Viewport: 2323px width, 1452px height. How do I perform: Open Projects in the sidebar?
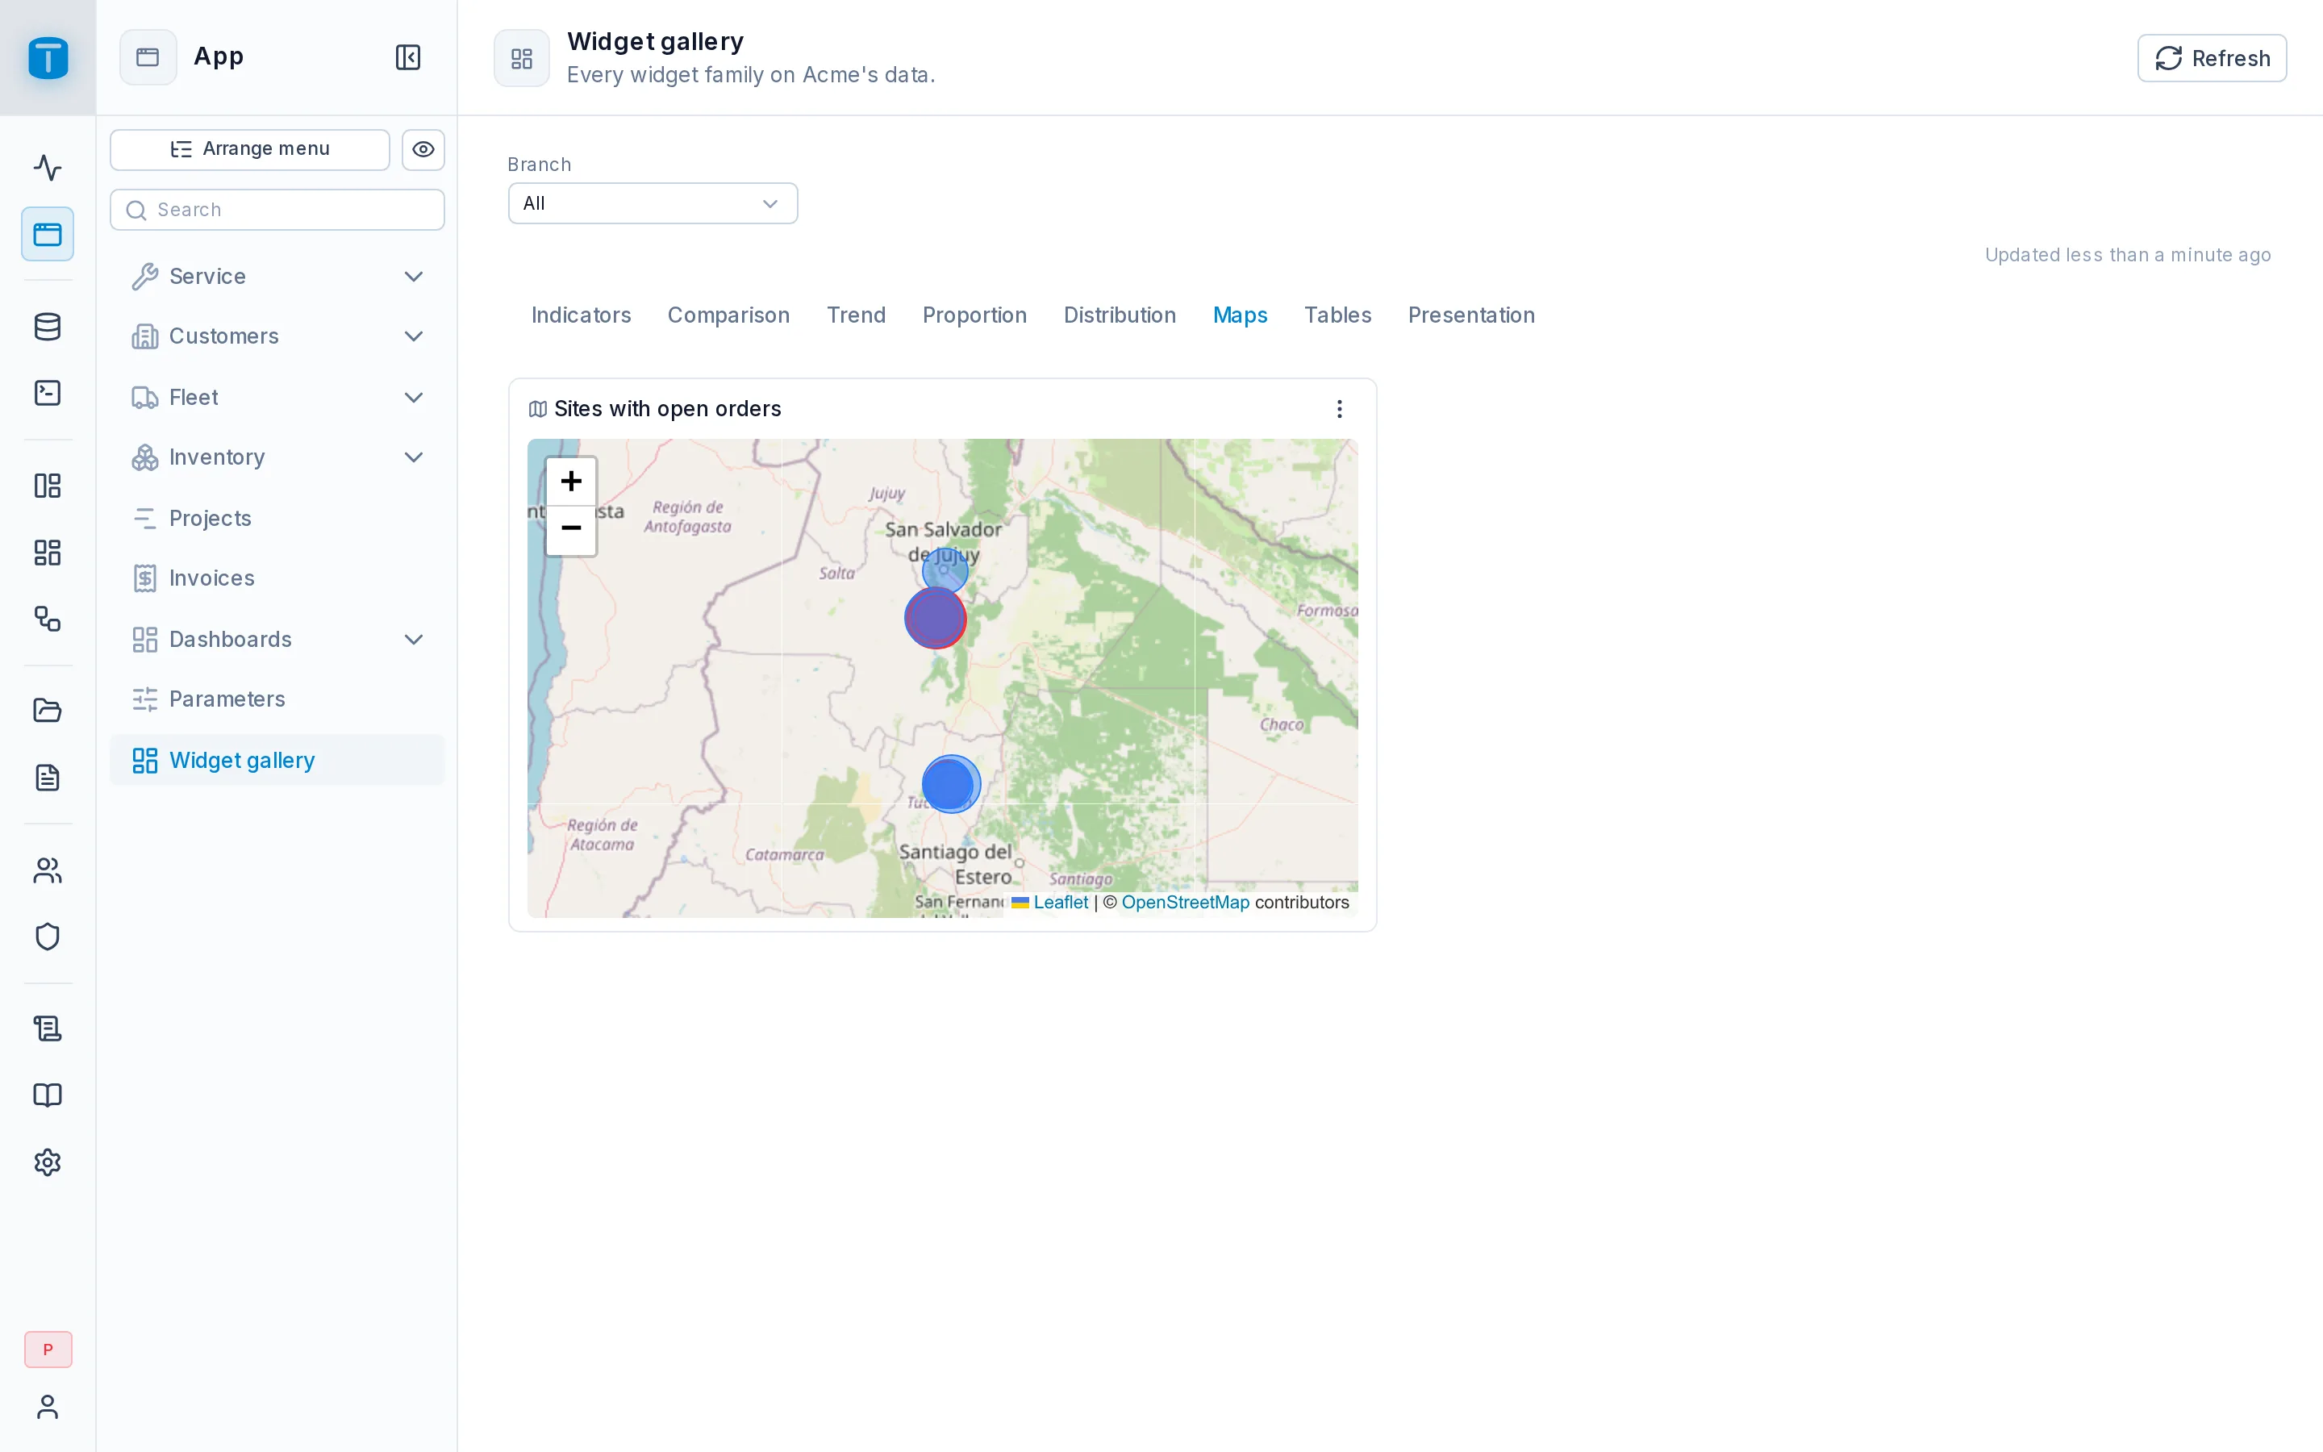coord(277,519)
